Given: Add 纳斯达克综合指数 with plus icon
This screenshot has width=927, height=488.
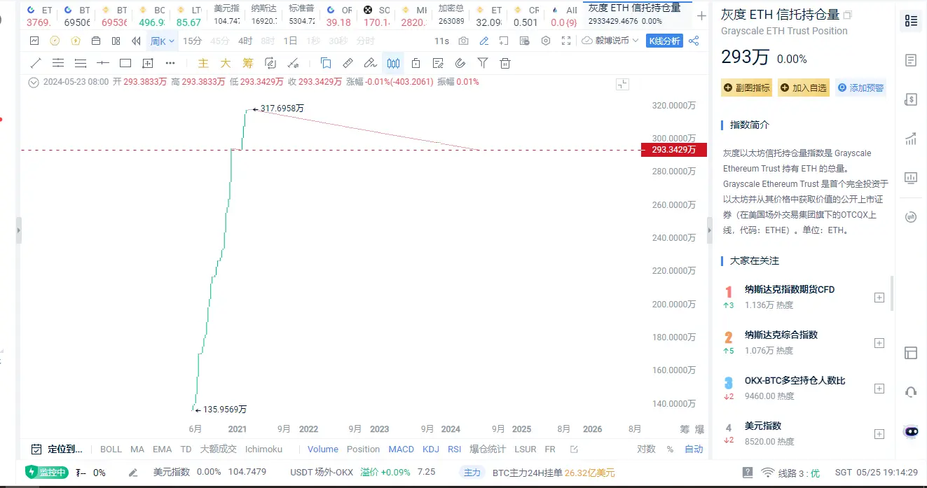Looking at the screenshot, I should coord(879,343).
